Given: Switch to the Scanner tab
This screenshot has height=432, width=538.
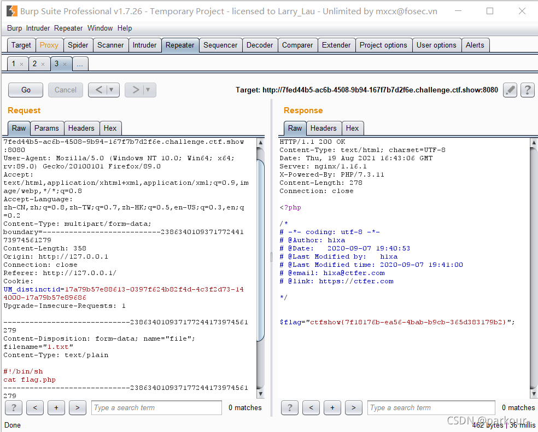Looking at the screenshot, I should 110,45.
